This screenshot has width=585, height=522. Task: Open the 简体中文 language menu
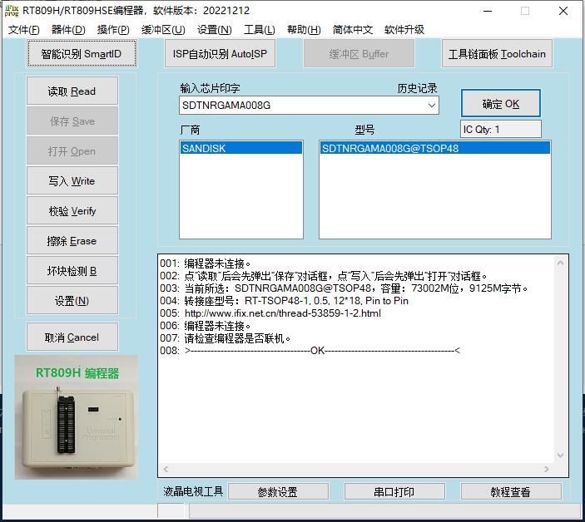(x=353, y=30)
